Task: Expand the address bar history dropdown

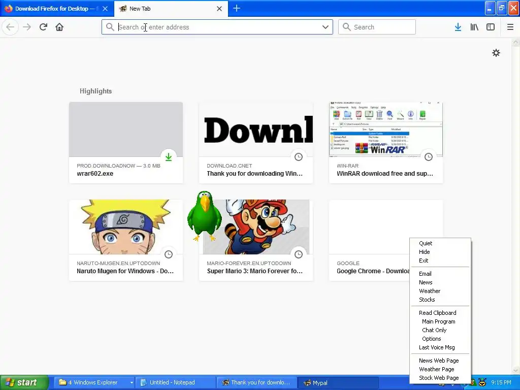Action: tap(326, 27)
